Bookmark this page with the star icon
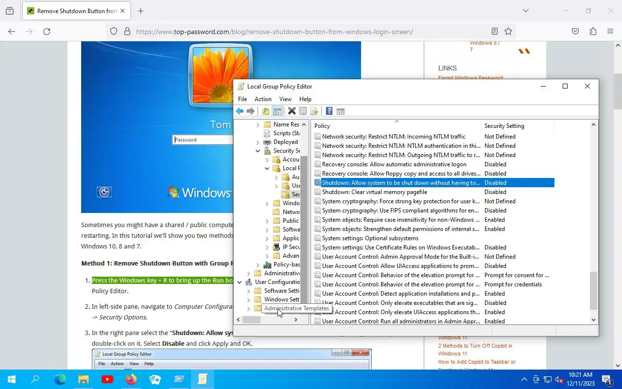The image size is (622, 389). point(508,31)
